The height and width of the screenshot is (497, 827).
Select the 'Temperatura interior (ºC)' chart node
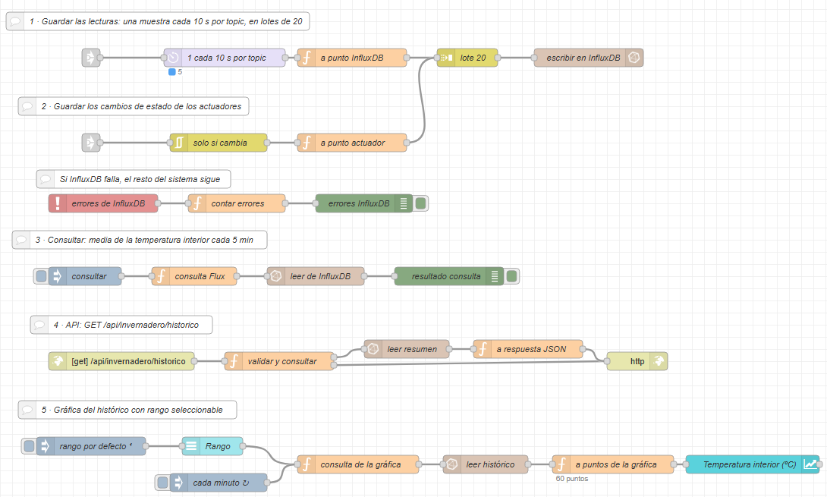click(753, 464)
